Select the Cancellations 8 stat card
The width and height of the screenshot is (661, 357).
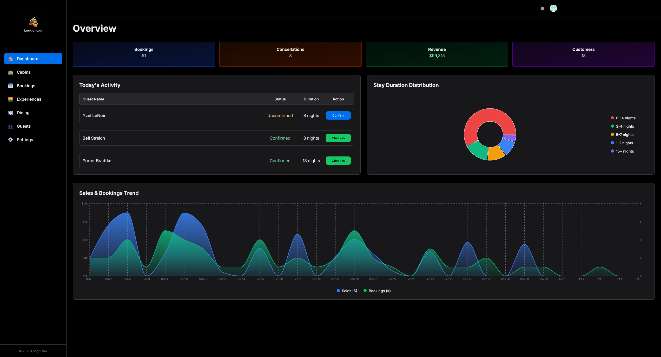coord(290,54)
